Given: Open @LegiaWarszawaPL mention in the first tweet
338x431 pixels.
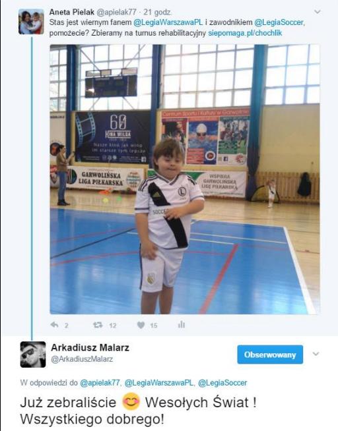Looking at the screenshot, I should coord(168,22).
